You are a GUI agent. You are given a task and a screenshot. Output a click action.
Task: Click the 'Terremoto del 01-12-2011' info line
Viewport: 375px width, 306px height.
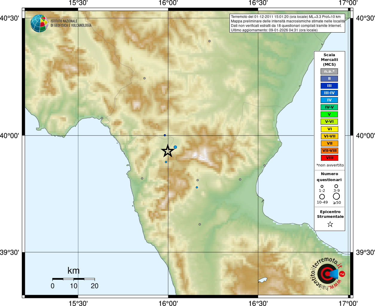(x=286, y=17)
